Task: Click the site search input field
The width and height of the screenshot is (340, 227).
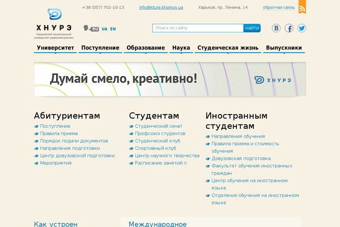Action: point(198,28)
